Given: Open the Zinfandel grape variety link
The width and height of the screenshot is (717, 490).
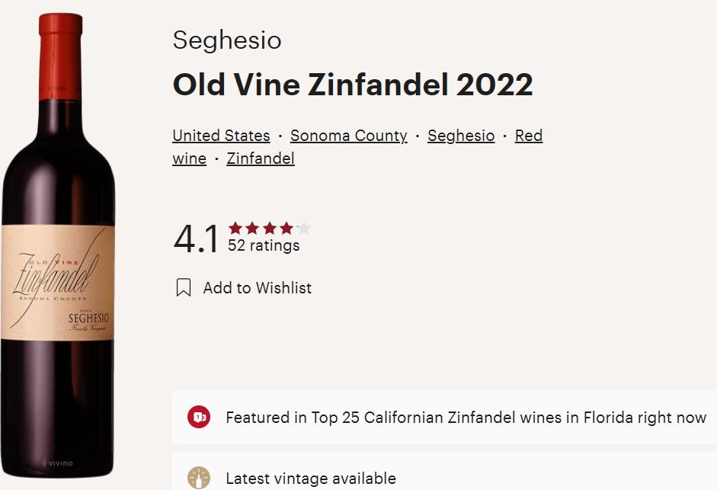Looking at the screenshot, I should [x=260, y=159].
